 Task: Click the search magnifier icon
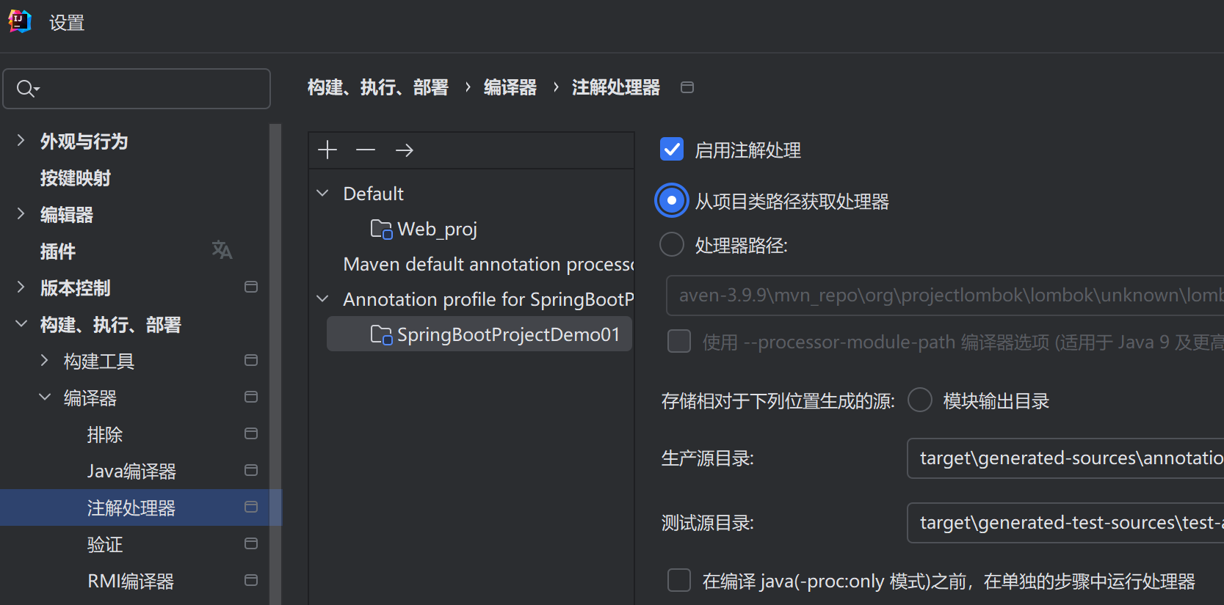point(27,89)
